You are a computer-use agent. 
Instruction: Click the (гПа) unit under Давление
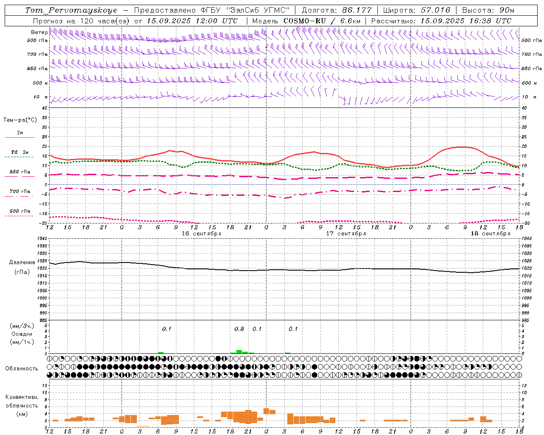[22, 272]
